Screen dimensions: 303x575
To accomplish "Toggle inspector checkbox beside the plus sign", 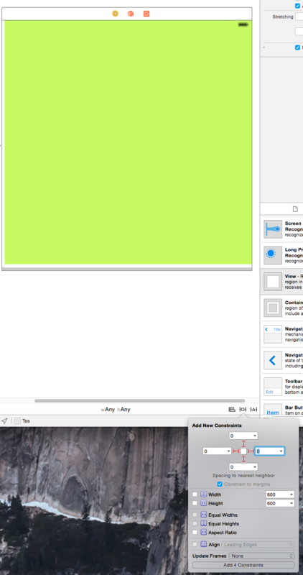I will coord(297,47).
